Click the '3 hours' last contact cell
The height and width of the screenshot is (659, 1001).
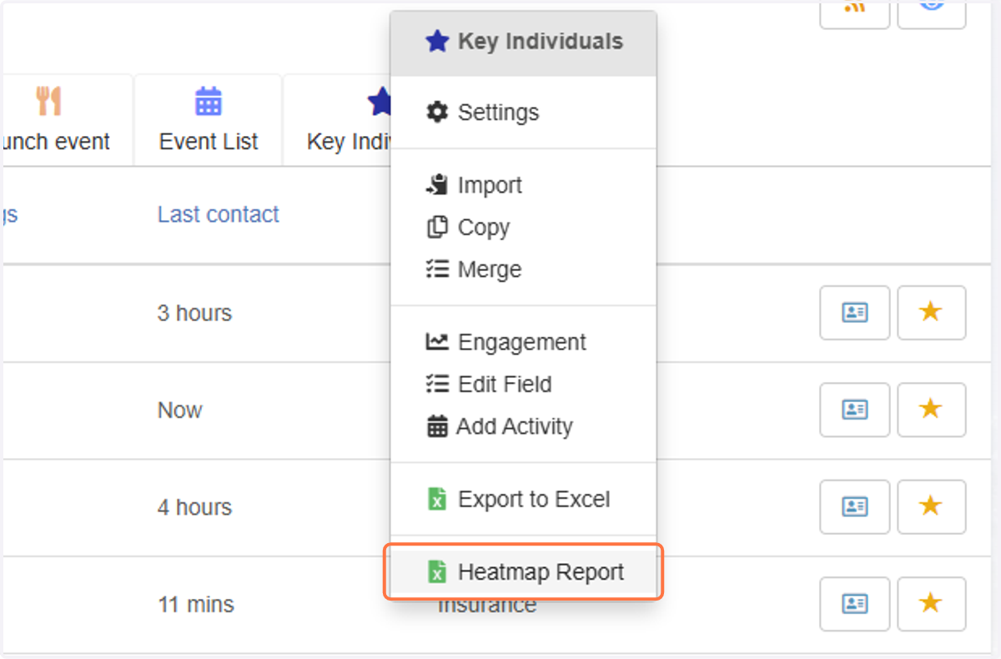[x=194, y=314]
